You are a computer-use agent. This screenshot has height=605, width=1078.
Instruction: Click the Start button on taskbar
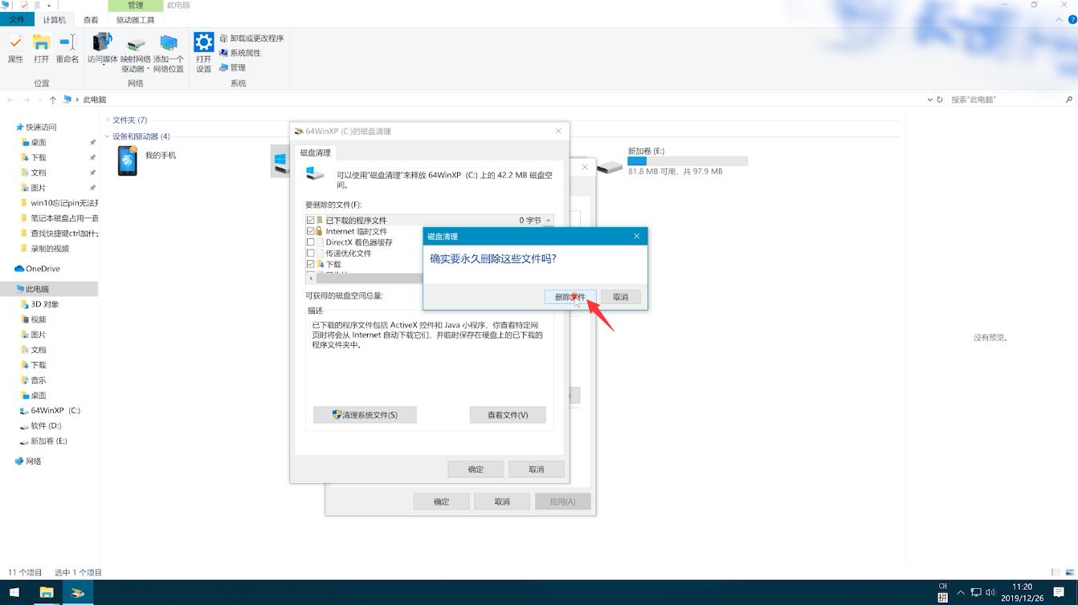[14, 593]
